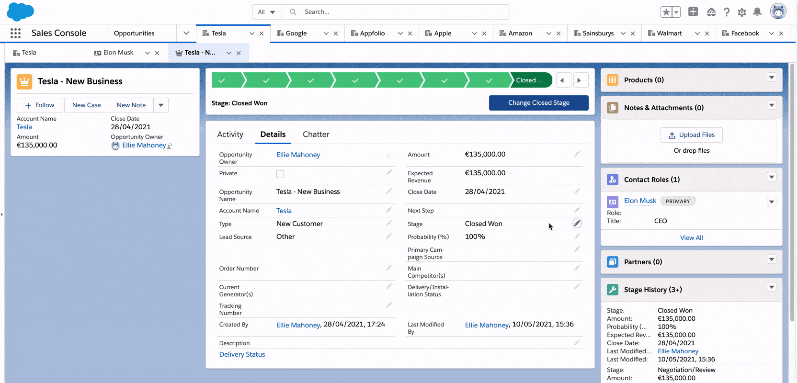Open the user profile avatar

point(778,11)
